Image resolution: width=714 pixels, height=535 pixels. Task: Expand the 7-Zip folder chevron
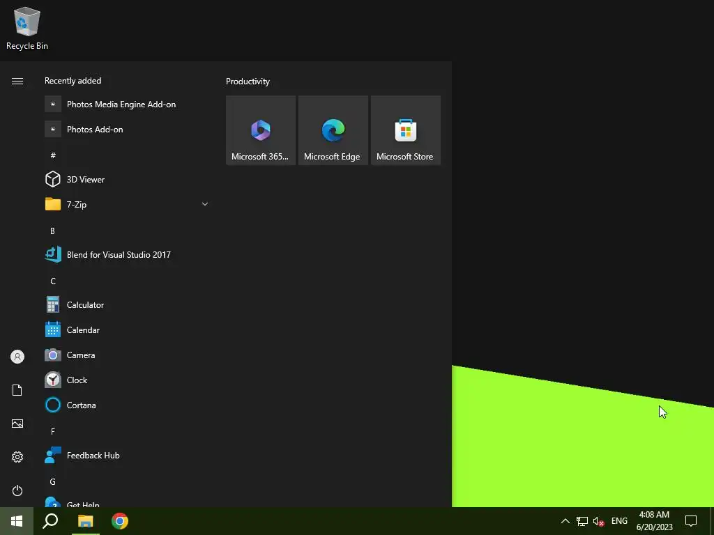(205, 204)
